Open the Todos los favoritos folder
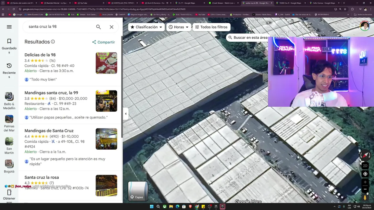The height and width of the screenshot is (210, 374). (x=363, y=14)
